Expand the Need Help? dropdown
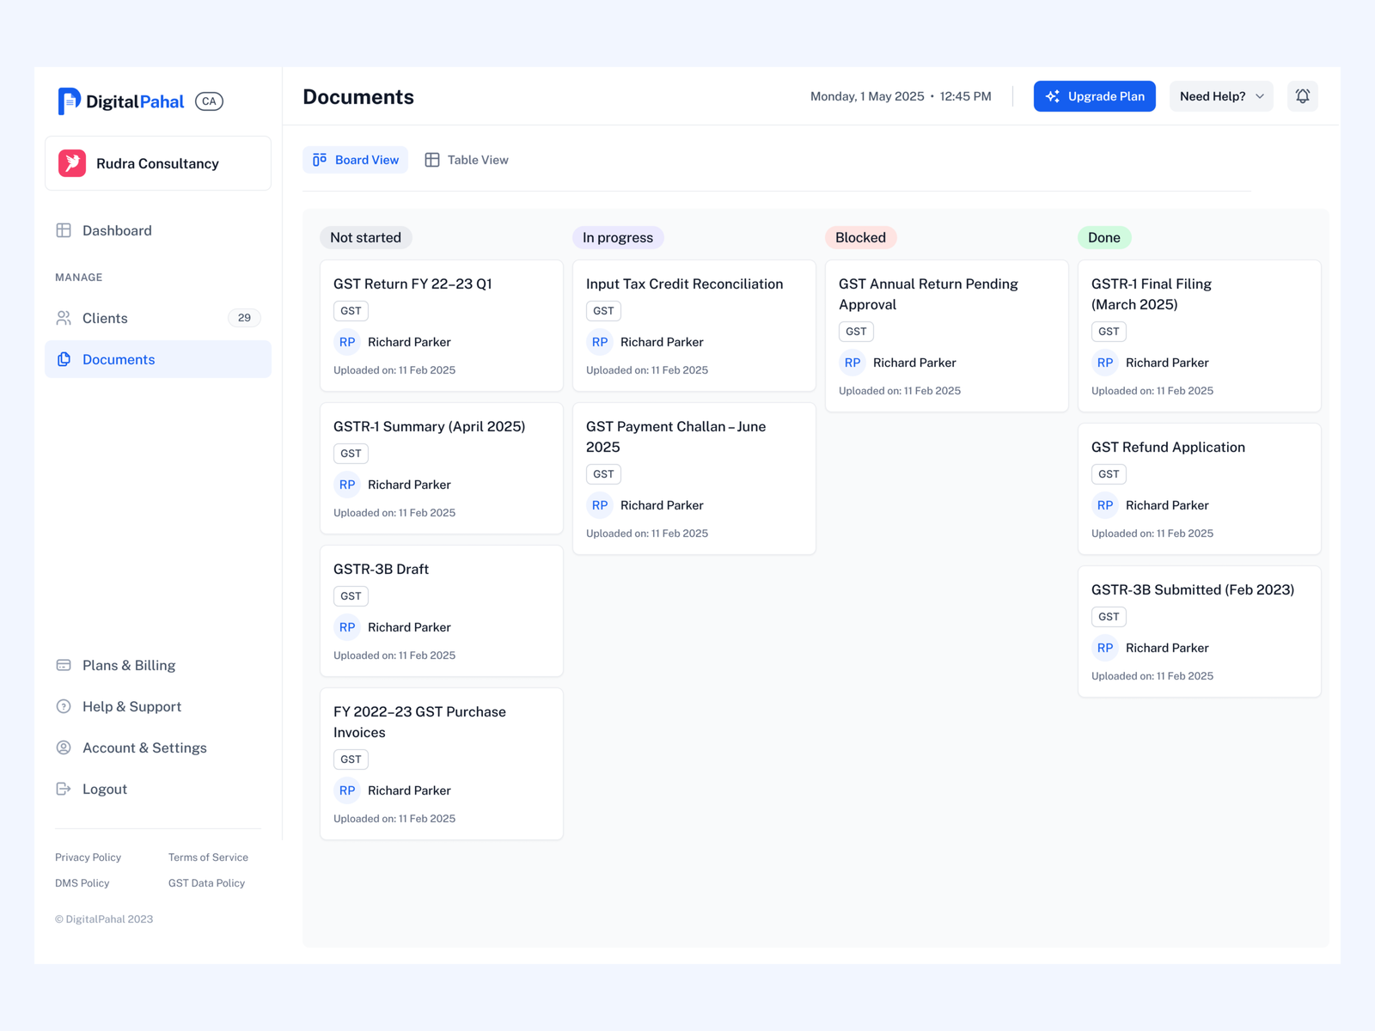Viewport: 1375px width, 1031px height. click(1220, 96)
